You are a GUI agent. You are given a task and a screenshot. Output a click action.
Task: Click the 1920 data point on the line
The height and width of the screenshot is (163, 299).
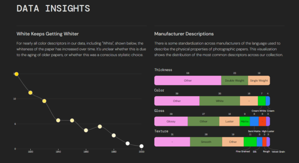click(30, 93)
